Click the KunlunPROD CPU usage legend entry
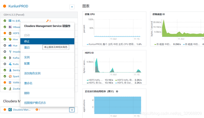This screenshot has height=118, width=204. click(114, 44)
